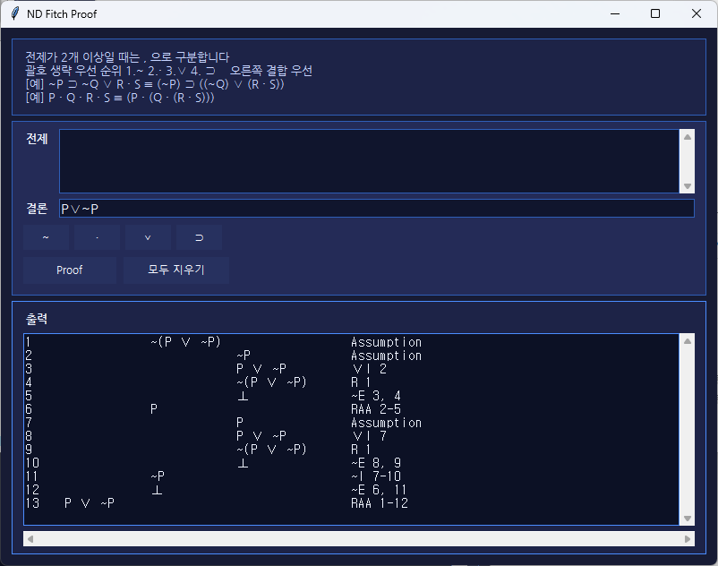Click the horizontal scrollbar track below output

358,539
